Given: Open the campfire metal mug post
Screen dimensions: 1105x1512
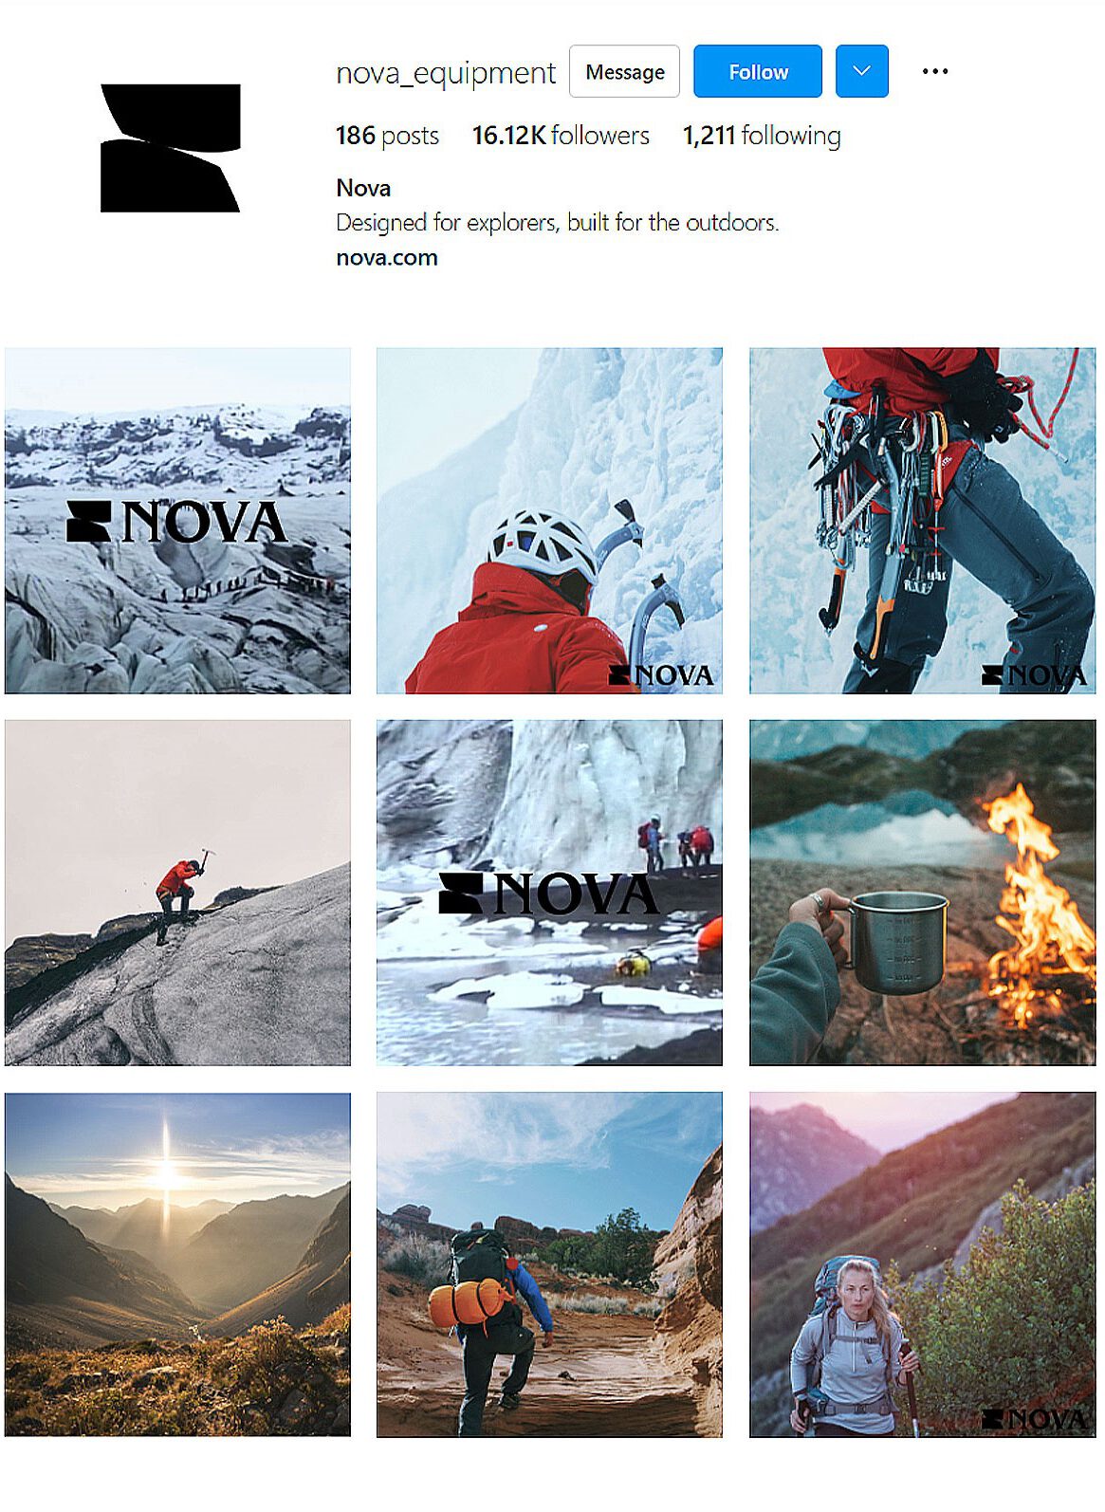Looking at the screenshot, I should [922, 893].
